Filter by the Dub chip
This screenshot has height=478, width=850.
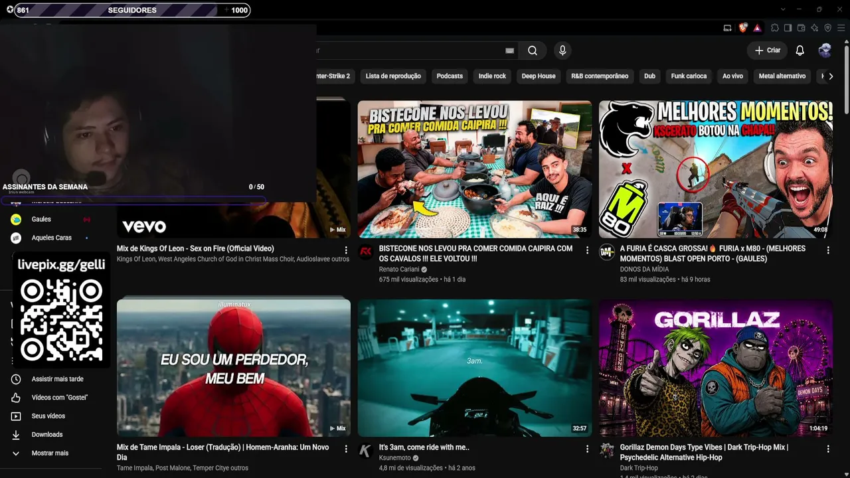(649, 76)
